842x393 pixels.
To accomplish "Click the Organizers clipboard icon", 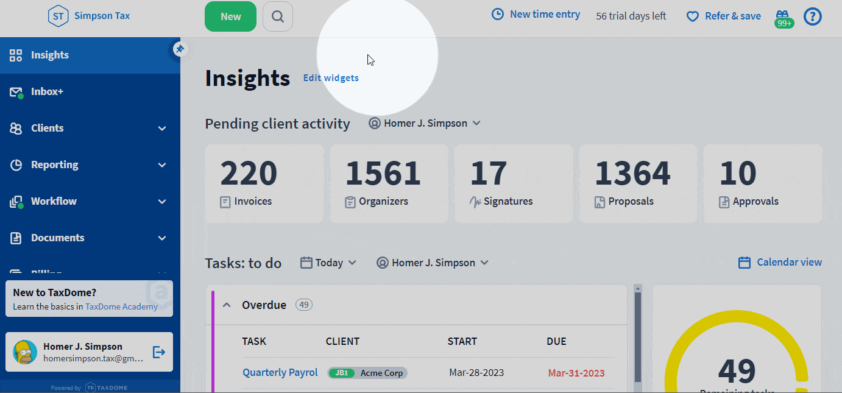I will pos(350,202).
